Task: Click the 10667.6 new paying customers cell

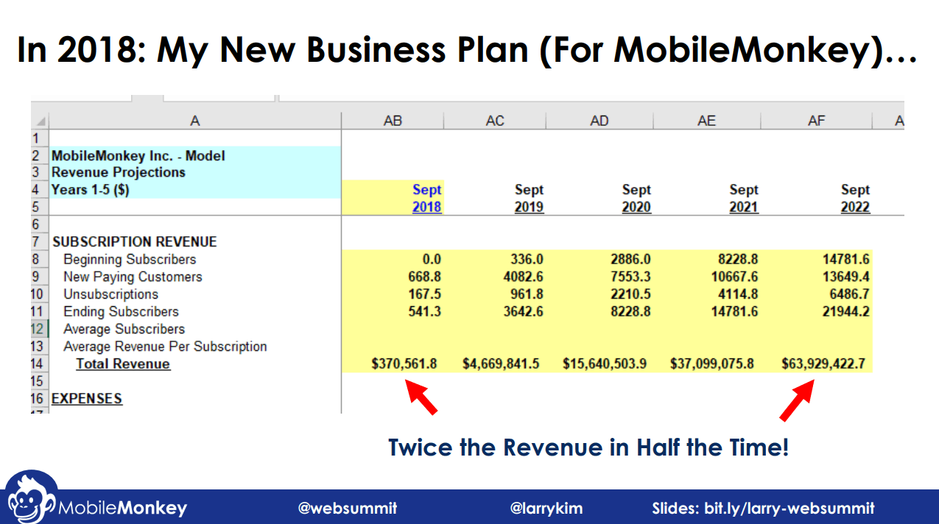Action: tap(706, 277)
